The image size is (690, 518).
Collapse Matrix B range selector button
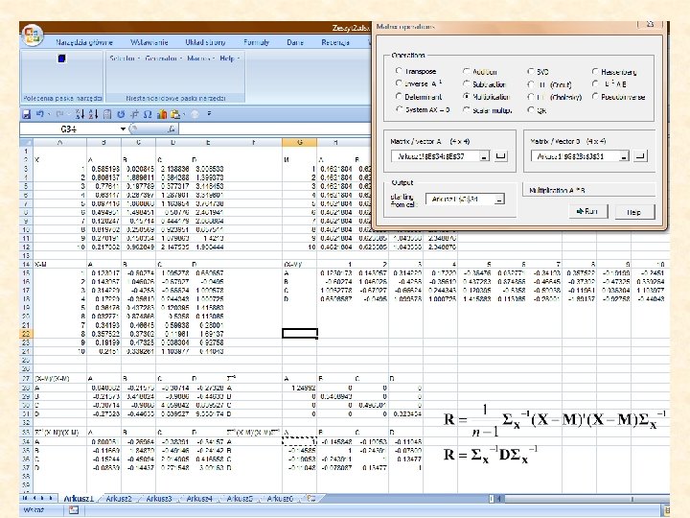[x=624, y=156]
